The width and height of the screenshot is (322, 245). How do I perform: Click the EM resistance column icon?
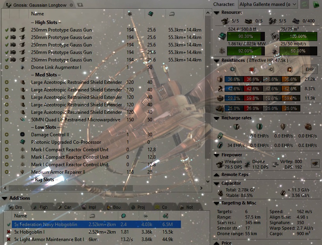tap(233, 69)
